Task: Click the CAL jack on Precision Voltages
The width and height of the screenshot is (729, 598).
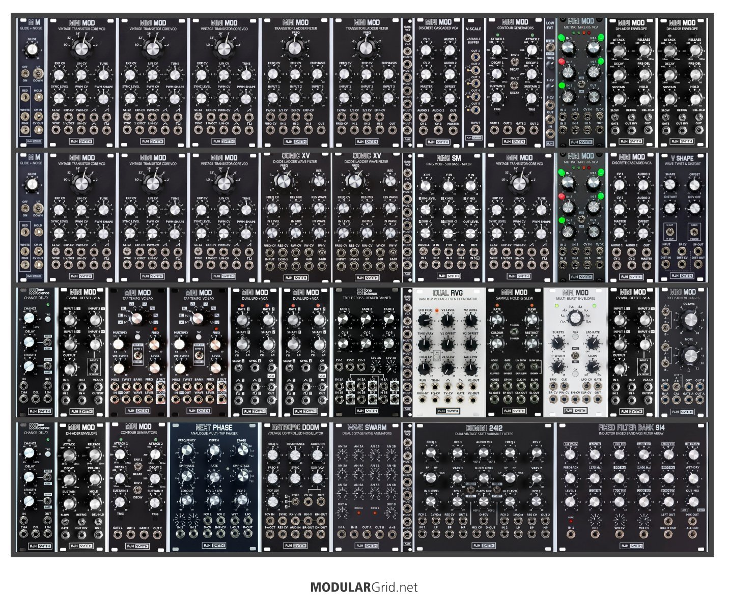Action: [x=677, y=400]
